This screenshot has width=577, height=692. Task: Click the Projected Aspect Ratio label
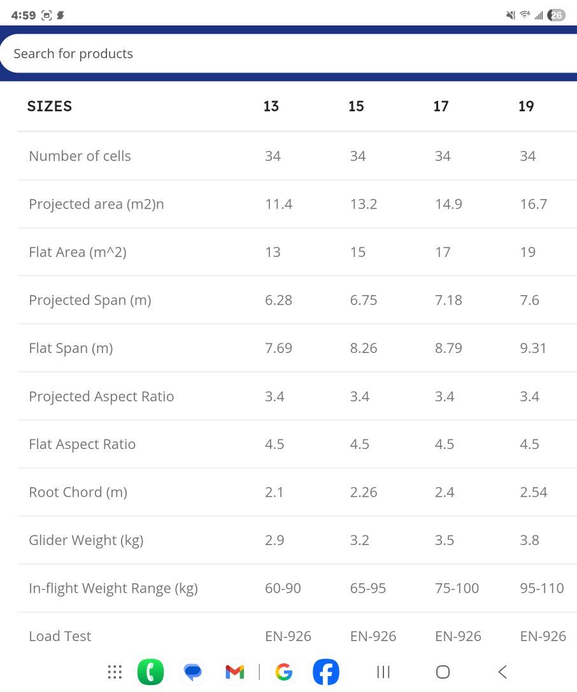tap(101, 396)
